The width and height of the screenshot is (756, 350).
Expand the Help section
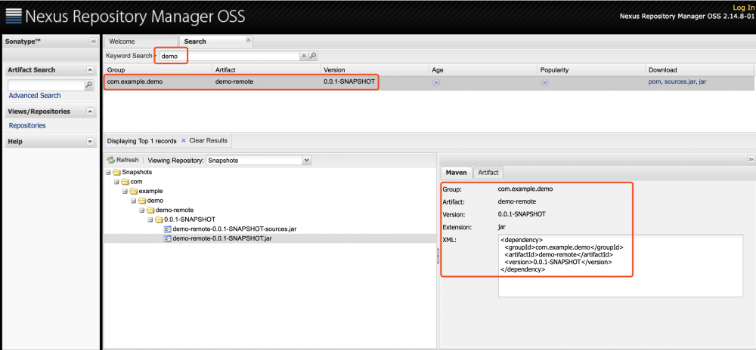click(x=91, y=141)
